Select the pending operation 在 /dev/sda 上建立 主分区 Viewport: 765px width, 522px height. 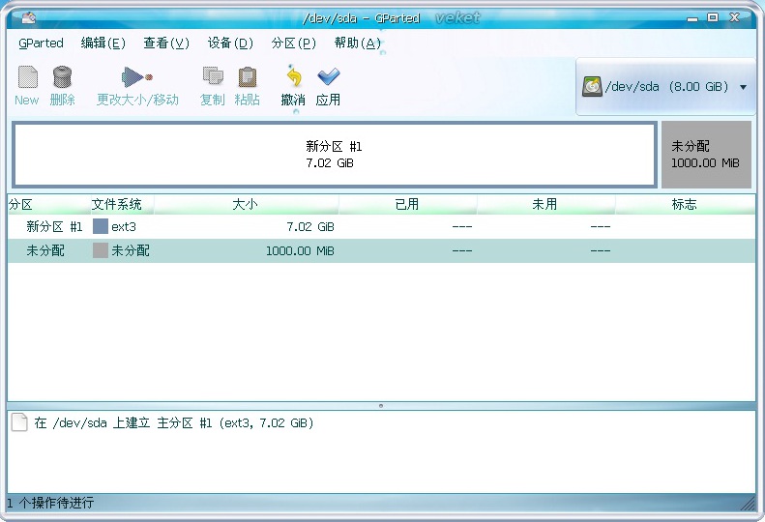tap(174, 423)
